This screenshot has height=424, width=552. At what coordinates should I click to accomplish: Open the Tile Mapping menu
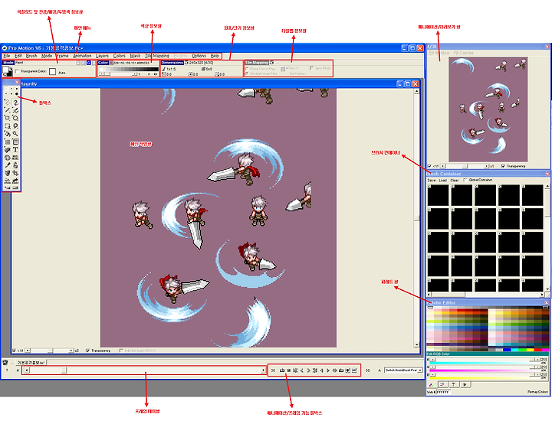coord(157,56)
